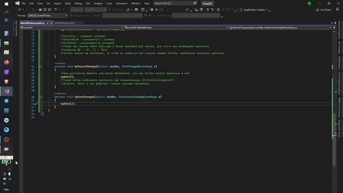Click the folder icon after Hot Reload
This screenshot has height=193, width=343.
(x=137, y=10)
